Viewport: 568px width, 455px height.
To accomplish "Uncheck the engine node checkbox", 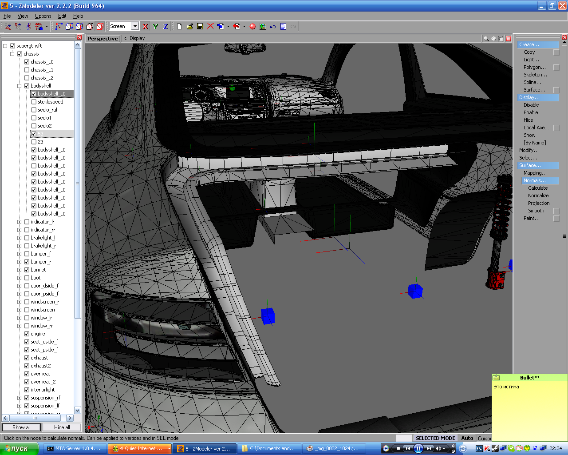I will (x=27, y=334).
